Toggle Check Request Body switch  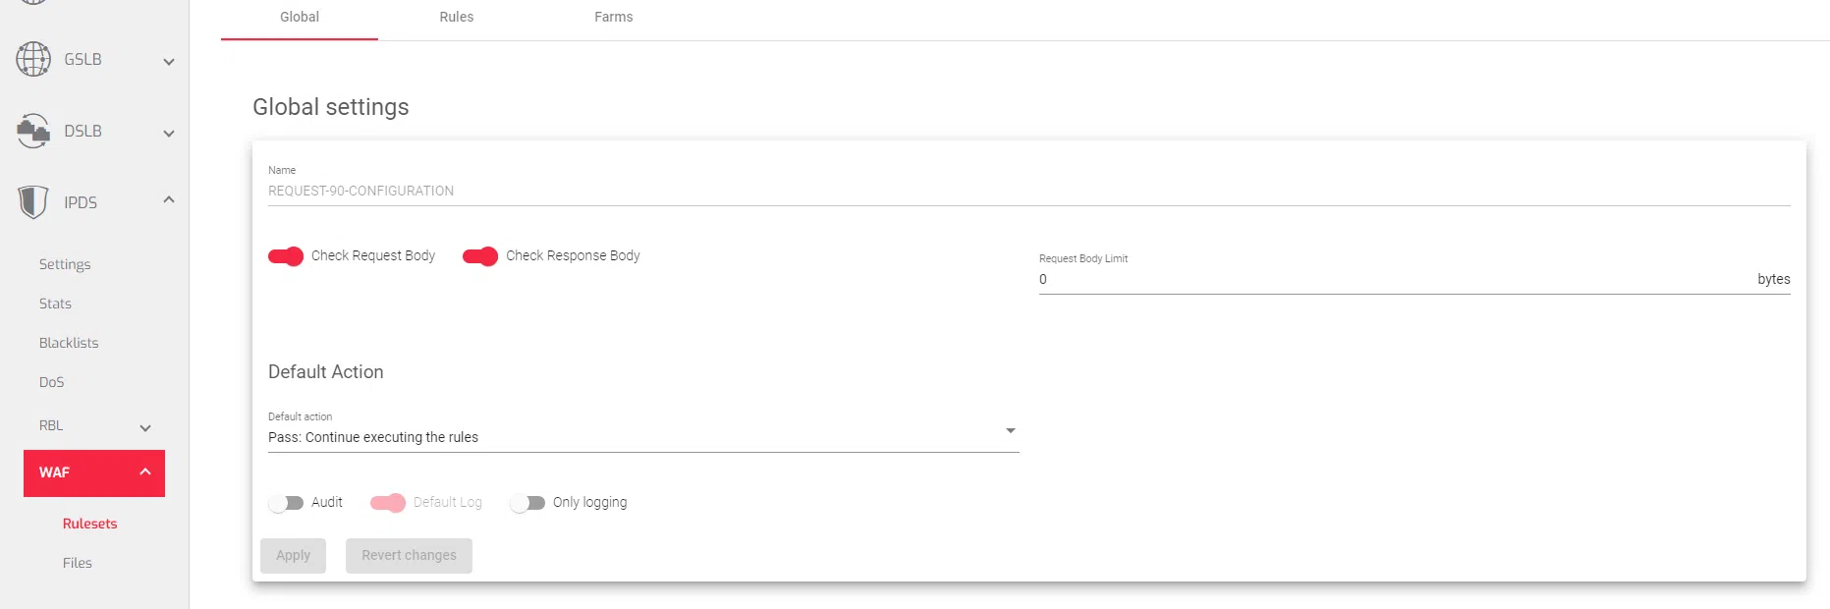click(286, 256)
